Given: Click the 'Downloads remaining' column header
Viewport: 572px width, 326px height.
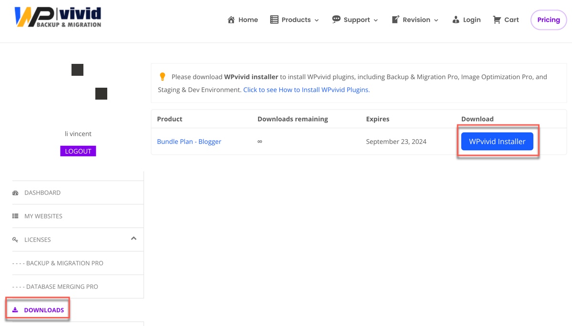Looking at the screenshot, I should (293, 119).
